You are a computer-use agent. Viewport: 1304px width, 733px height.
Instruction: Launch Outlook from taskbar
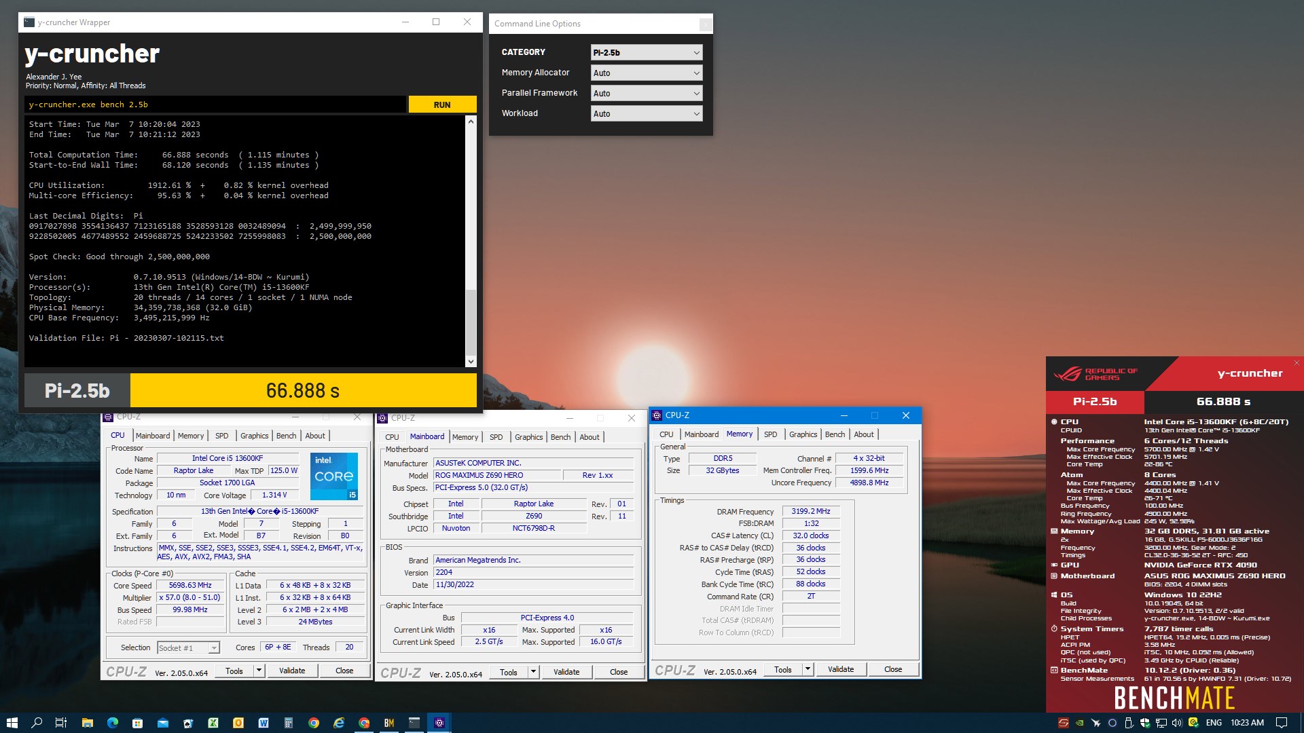click(x=238, y=723)
